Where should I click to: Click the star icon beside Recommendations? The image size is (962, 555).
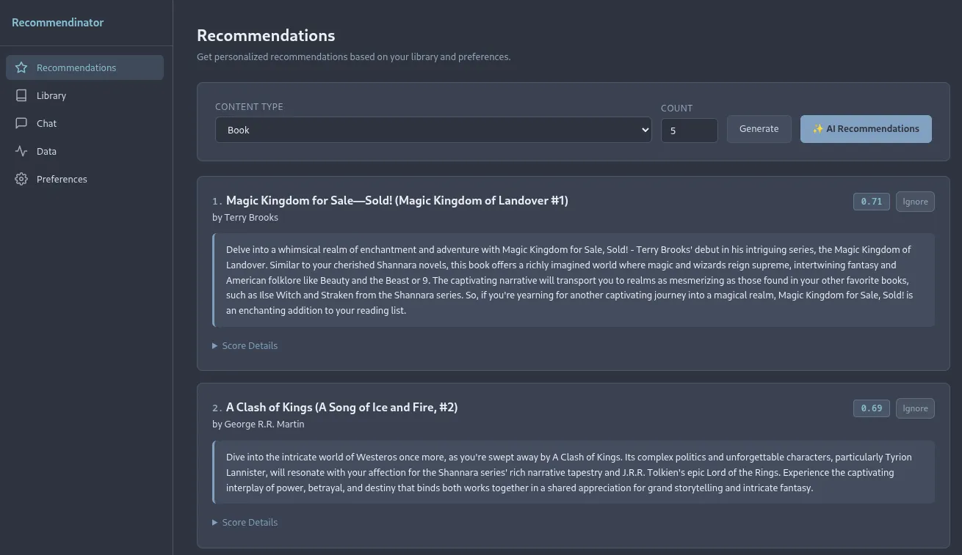click(x=21, y=67)
